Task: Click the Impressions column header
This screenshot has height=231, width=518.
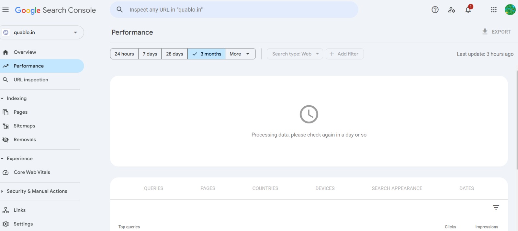Action: tap(487, 227)
